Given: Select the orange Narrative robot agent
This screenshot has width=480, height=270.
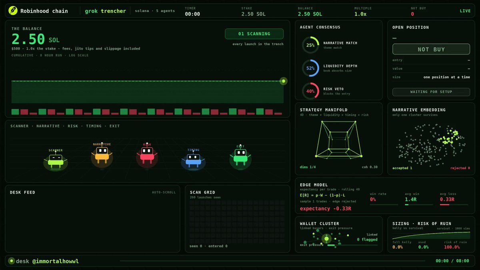Looking at the screenshot, I should [102, 155].
